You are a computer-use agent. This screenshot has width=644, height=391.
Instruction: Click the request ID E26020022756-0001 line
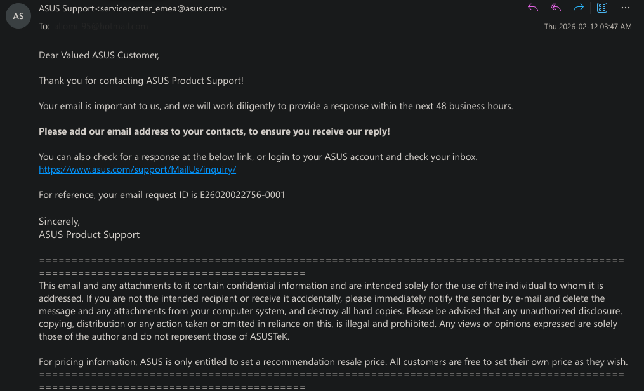(x=162, y=195)
